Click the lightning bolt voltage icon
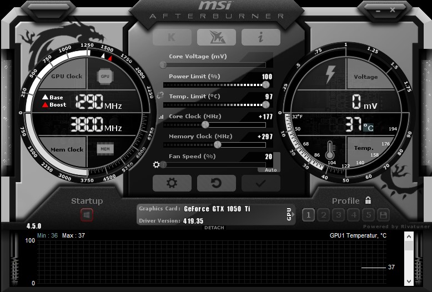Image resolution: width=432 pixels, height=292 pixels. coord(330,74)
